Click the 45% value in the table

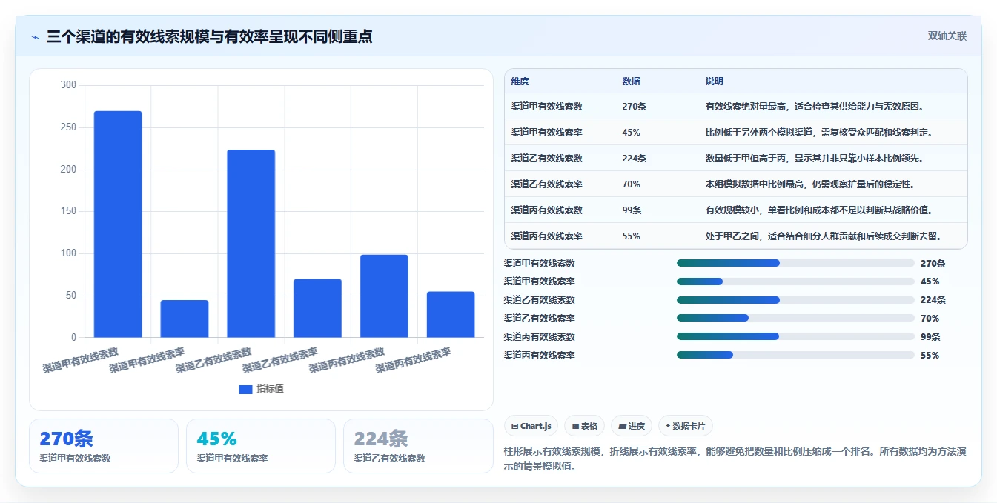[x=632, y=133]
